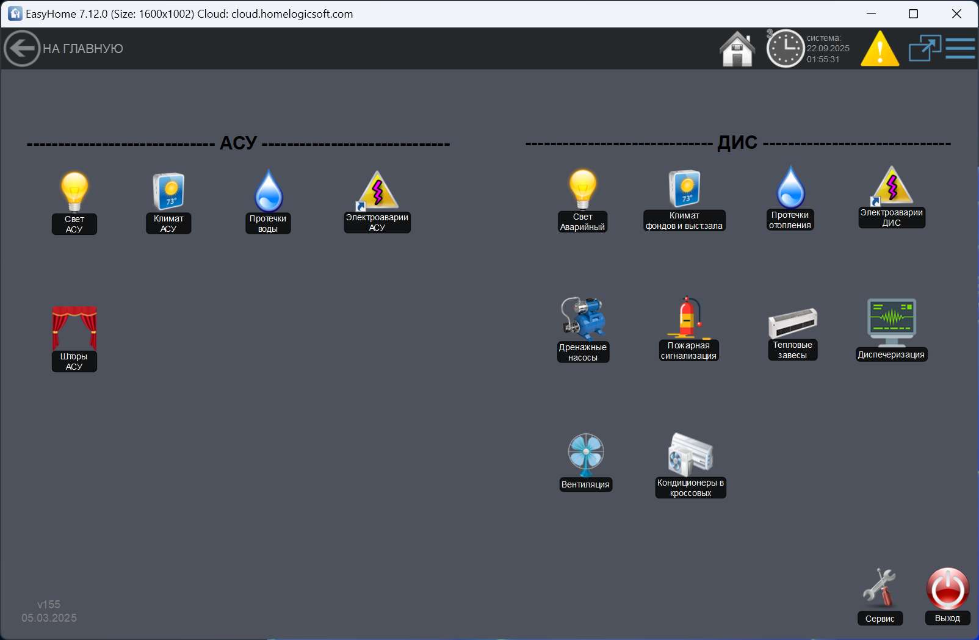Open Тепловые завесы icon

(x=792, y=323)
